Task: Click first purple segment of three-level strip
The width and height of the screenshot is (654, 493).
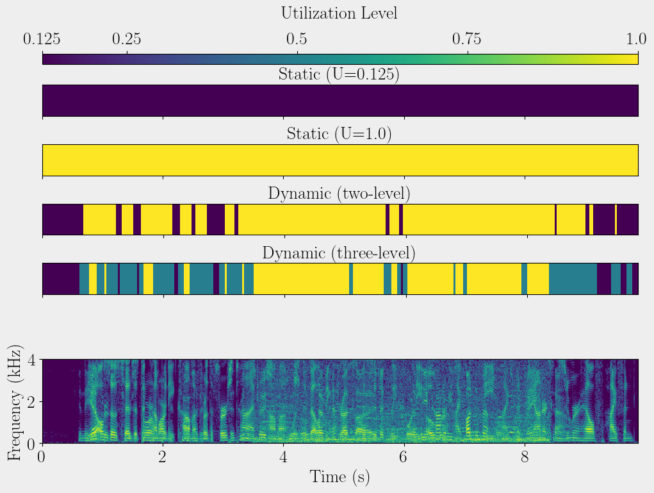Action: (x=60, y=279)
